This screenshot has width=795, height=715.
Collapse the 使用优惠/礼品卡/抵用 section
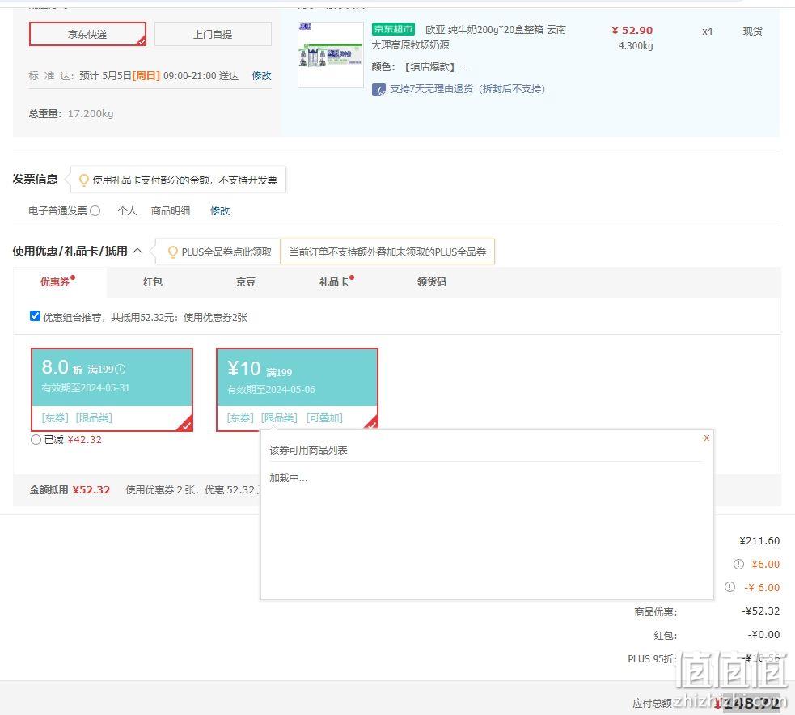(137, 251)
